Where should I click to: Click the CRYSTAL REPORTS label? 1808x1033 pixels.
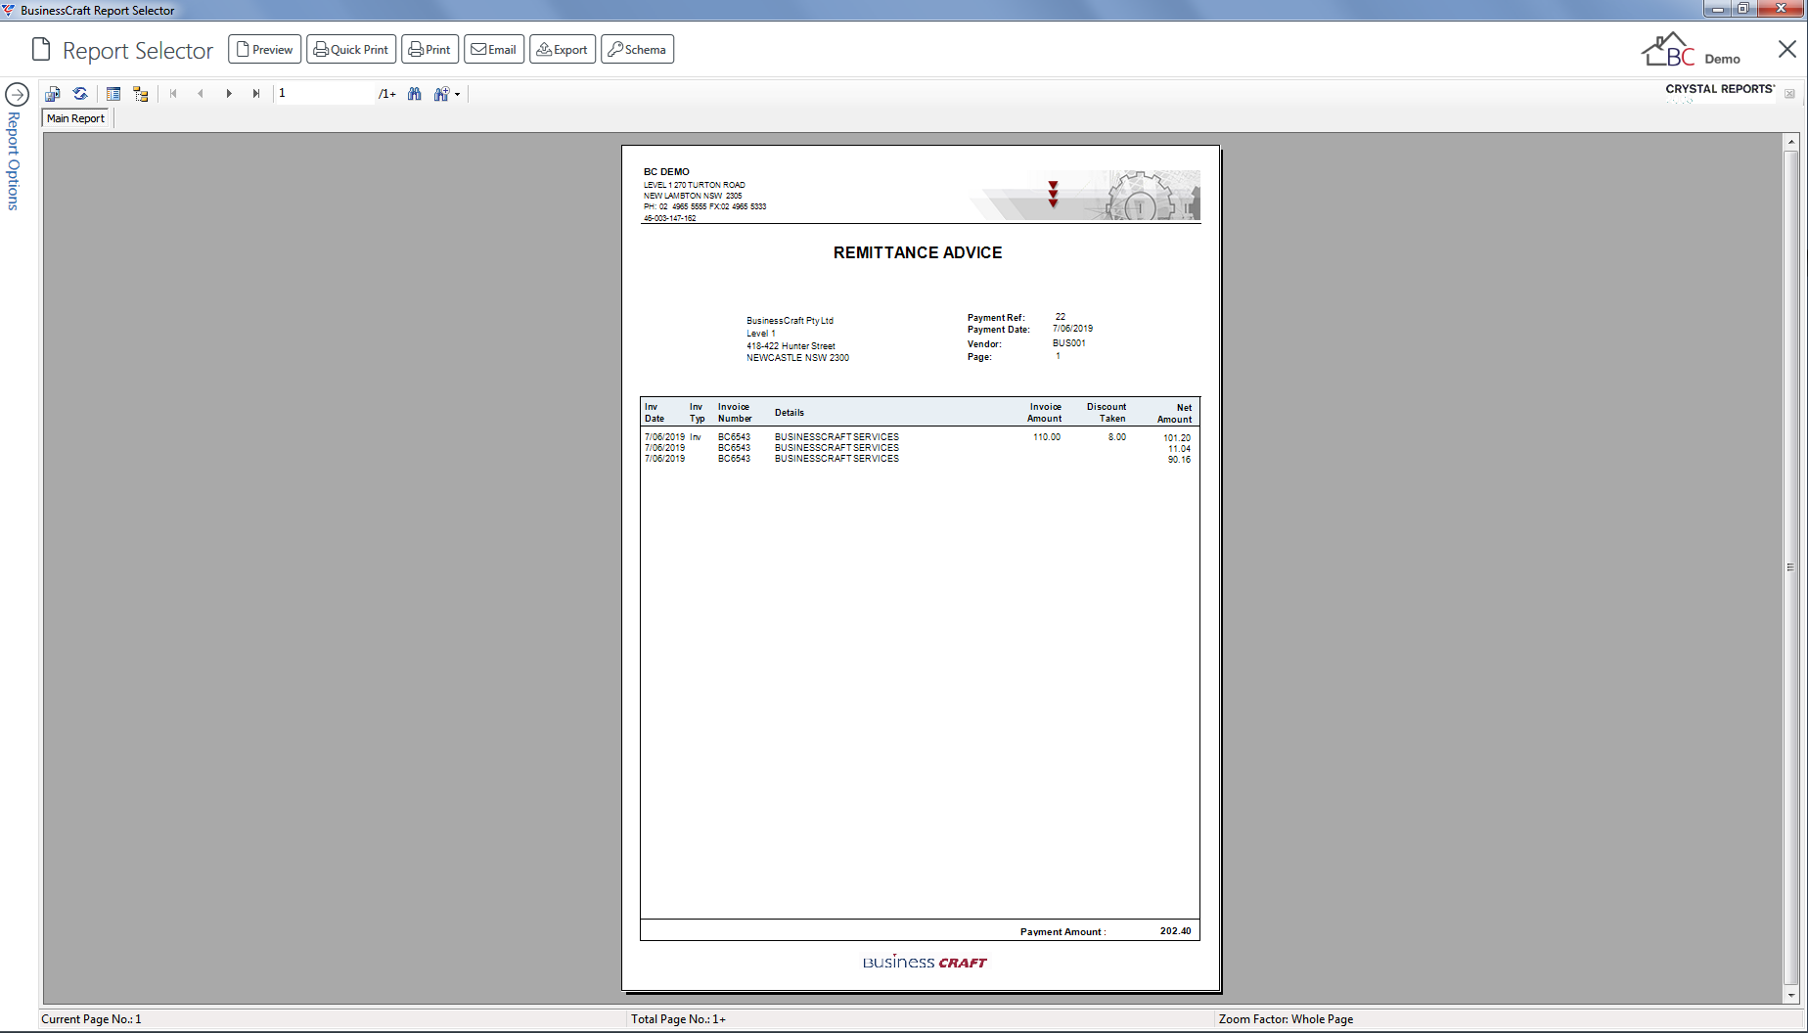[1720, 89]
